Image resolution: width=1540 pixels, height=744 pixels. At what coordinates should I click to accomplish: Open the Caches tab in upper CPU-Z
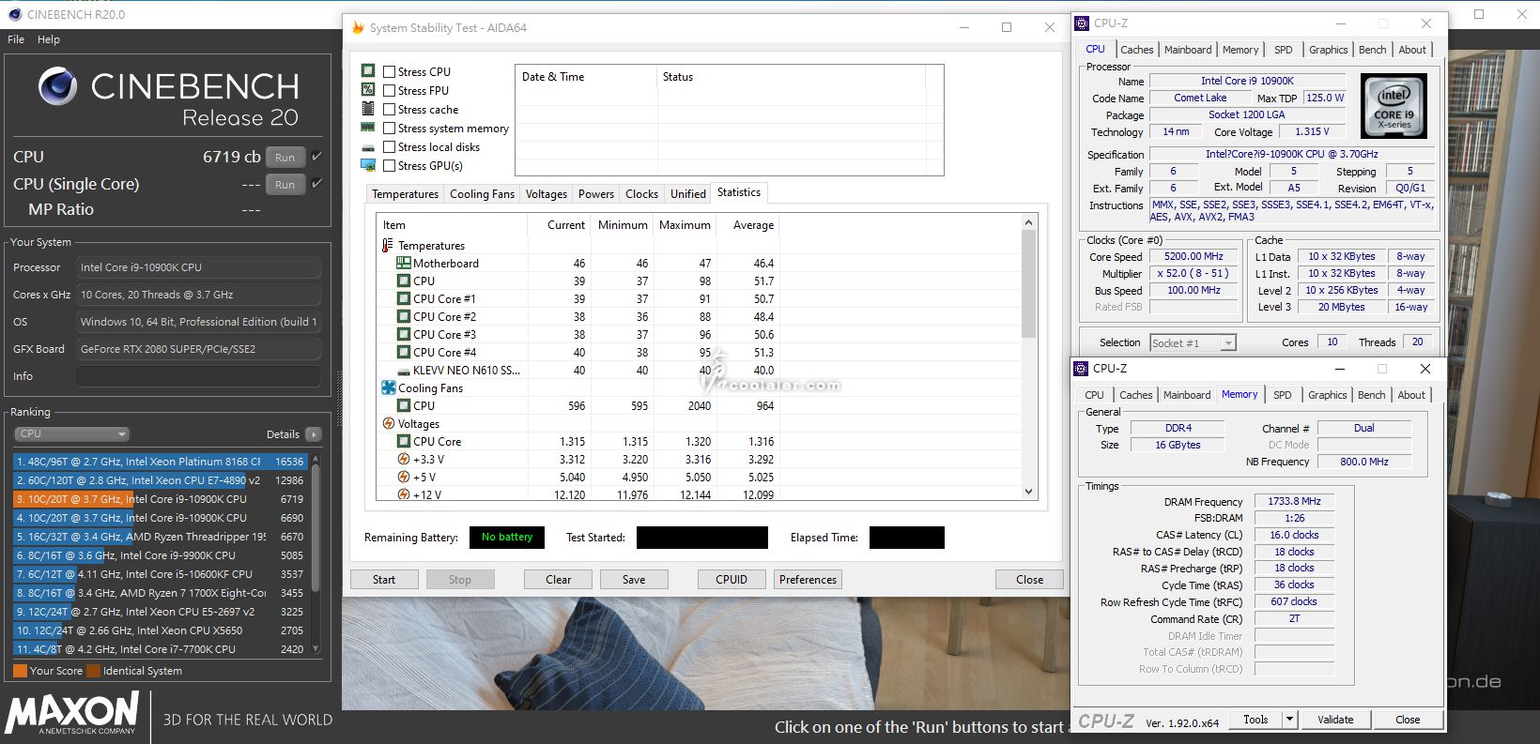[x=1136, y=50]
